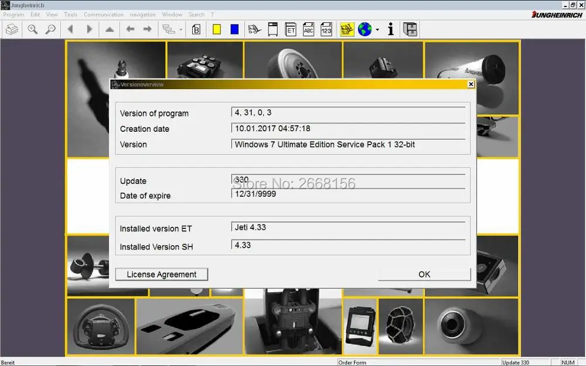Expand the tree structure dropdown arrow
The width and height of the screenshot is (586, 366).
pos(181,30)
